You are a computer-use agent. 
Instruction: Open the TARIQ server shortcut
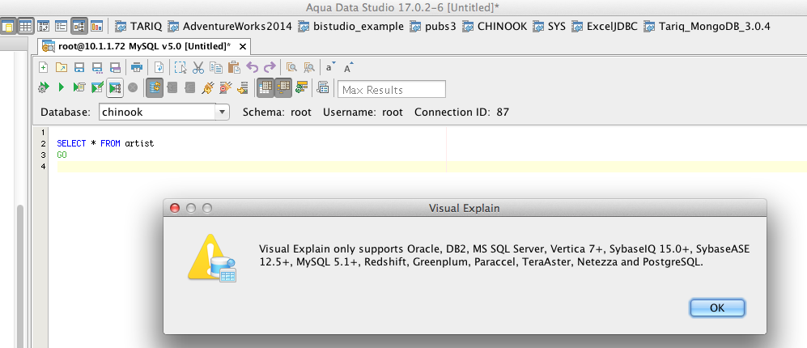[138, 26]
